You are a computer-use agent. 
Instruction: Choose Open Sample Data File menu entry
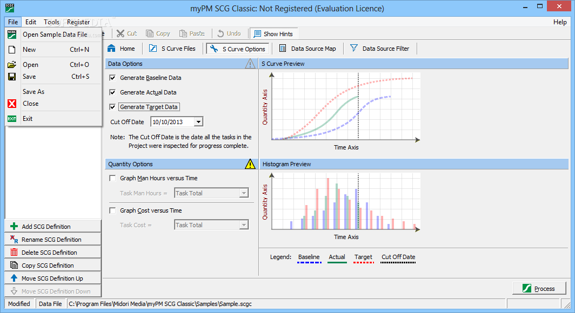click(54, 35)
